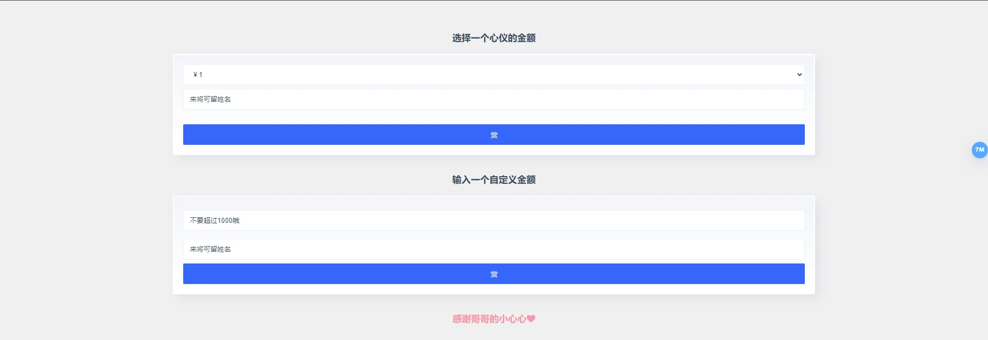Screen dimensions: 988x340
Task: Click 来将可留姓名 placeholder in the first card
Action: [x=210, y=99]
